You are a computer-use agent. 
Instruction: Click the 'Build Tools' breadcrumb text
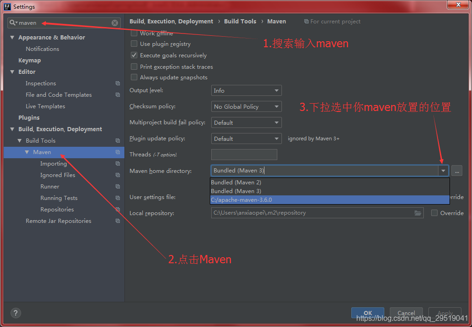pos(240,22)
